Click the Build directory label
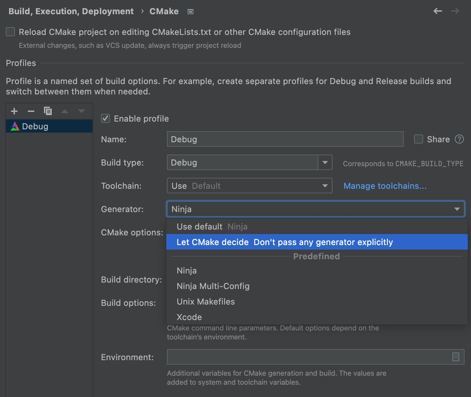The image size is (471, 397). [131, 280]
